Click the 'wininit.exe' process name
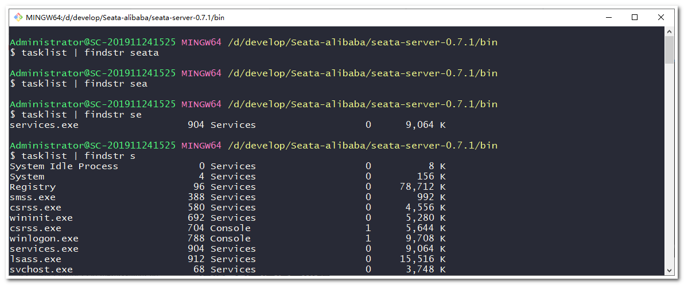 tap(41, 217)
